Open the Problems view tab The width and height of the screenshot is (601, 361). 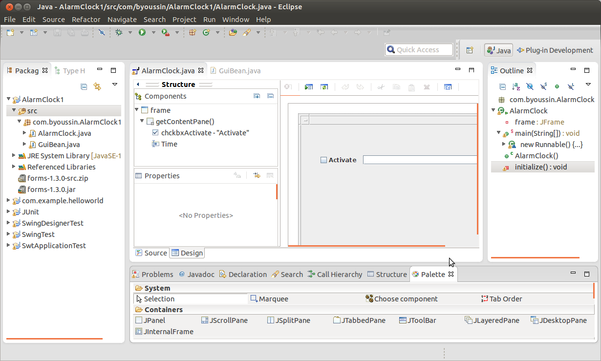click(153, 274)
